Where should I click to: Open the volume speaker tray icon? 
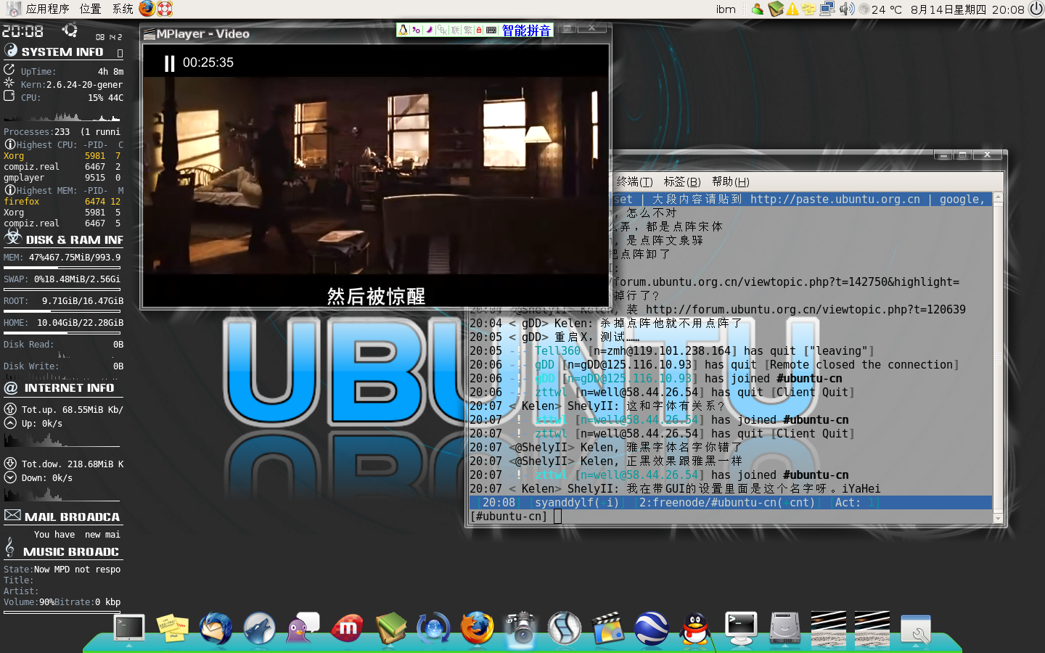pyautogui.click(x=846, y=9)
